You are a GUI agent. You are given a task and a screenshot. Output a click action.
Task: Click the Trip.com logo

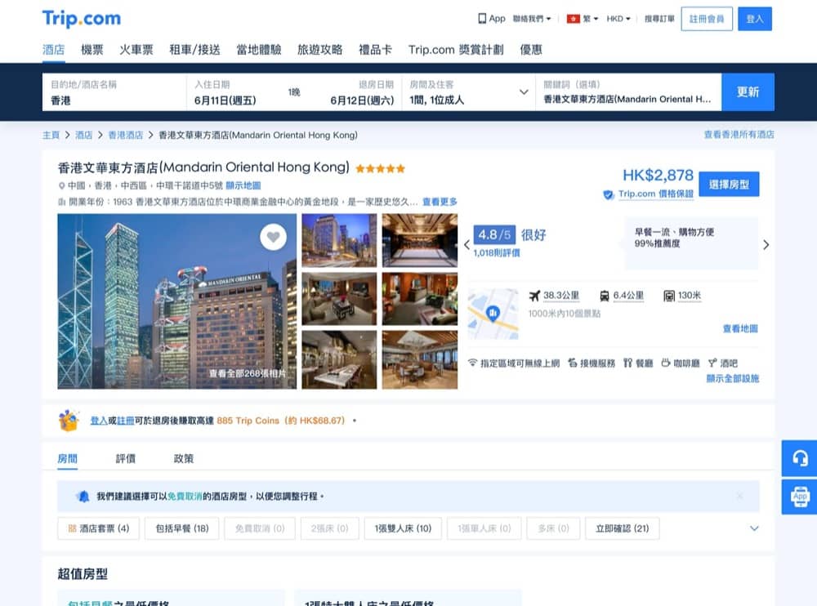[x=81, y=18]
